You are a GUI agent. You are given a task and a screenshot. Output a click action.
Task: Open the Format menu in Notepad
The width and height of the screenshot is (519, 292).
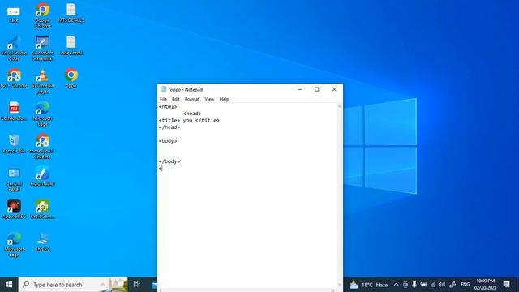[192, 99]
